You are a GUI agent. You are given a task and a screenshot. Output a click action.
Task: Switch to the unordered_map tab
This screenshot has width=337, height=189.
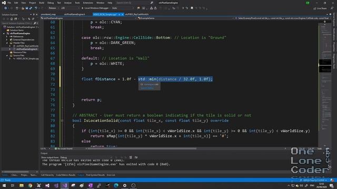click(x=48, y=14)
